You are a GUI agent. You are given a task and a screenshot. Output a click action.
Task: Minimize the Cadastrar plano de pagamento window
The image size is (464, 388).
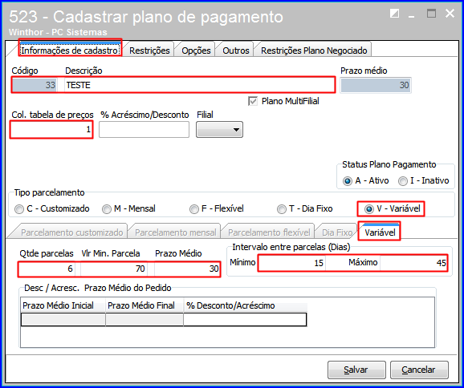tap(411, 14)
